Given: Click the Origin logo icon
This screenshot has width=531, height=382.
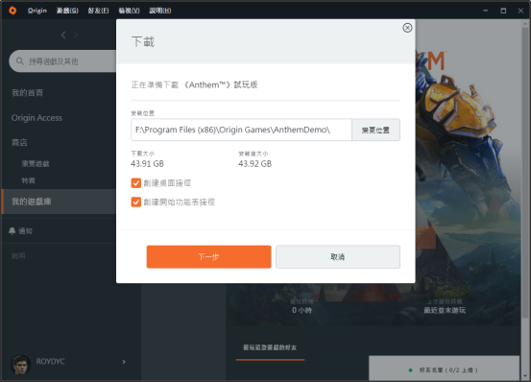Looking at the screenshot, I should (12, 11).
